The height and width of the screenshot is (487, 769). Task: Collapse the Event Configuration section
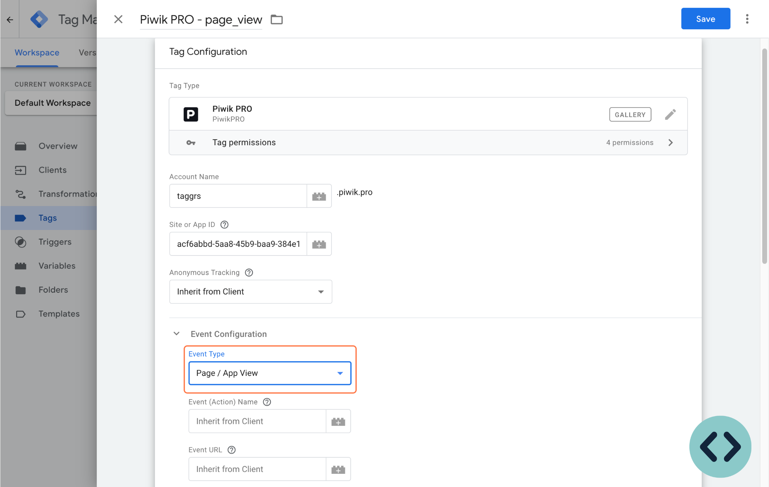pos(176,334)
